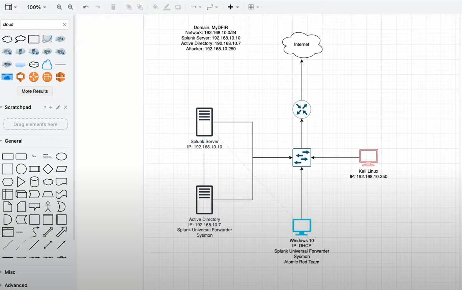
Task: Select the pink Kali Linux monitor icon
Action: [369, 157]
